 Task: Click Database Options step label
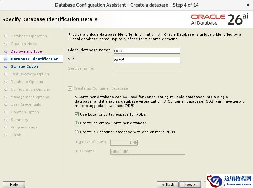tap(27, 82)
